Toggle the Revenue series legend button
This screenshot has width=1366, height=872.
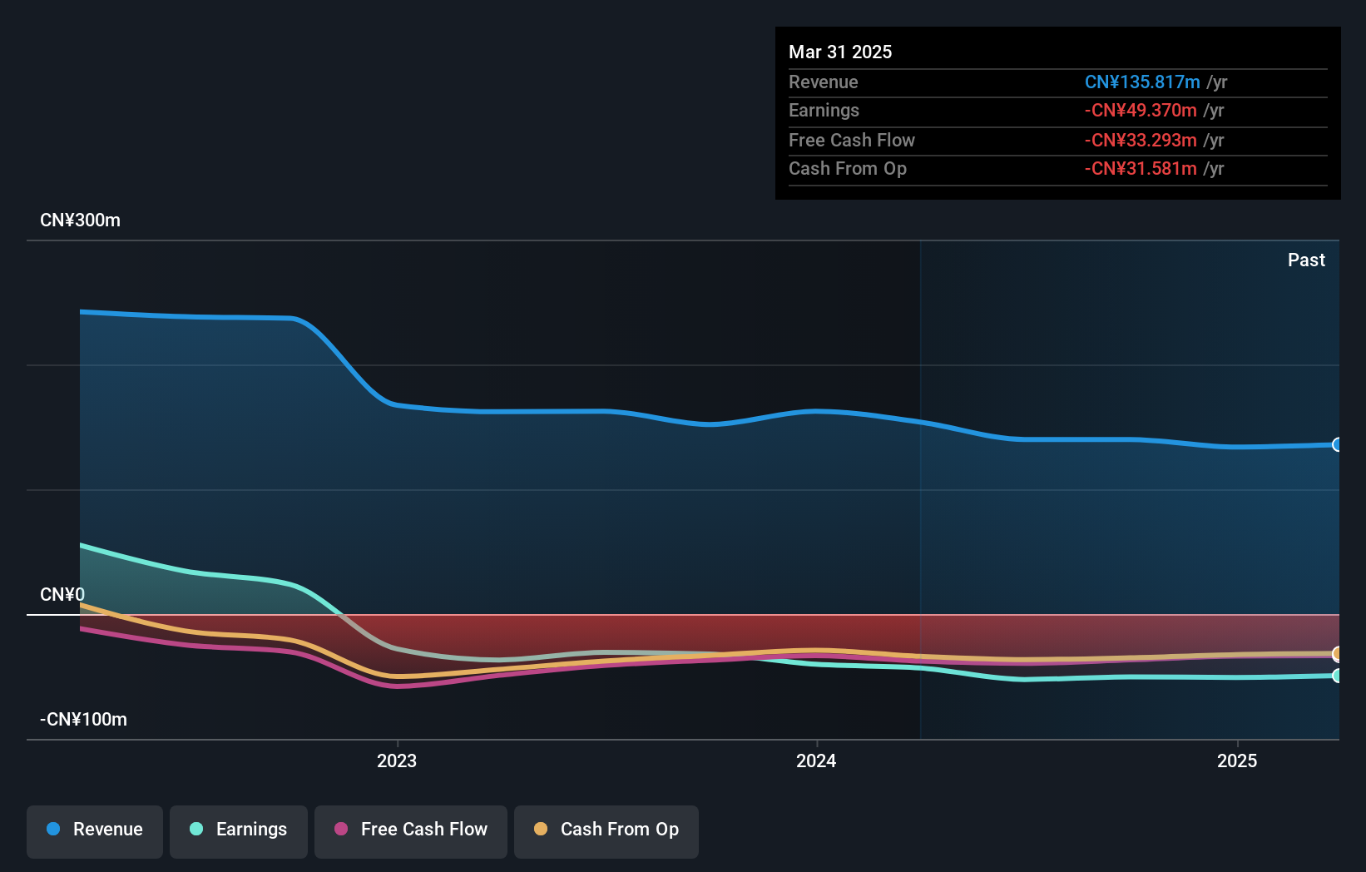pos(95,831)
